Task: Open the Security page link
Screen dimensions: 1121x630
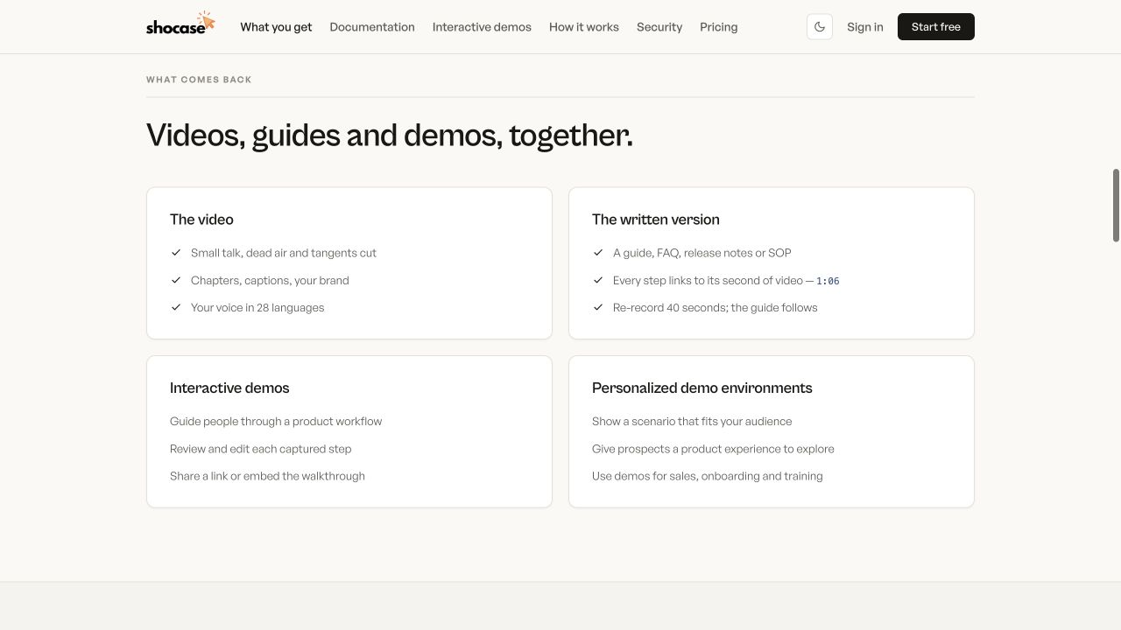Action: (x=659, y=27)
